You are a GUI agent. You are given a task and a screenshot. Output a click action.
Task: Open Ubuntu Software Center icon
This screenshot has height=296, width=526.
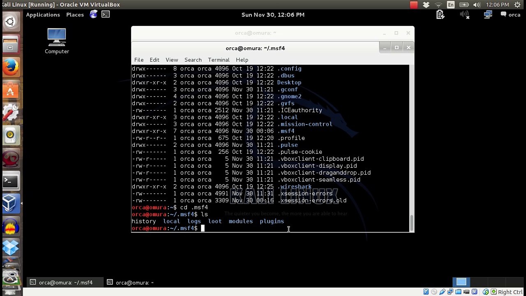pyautogui.click(x=10, y=90)
